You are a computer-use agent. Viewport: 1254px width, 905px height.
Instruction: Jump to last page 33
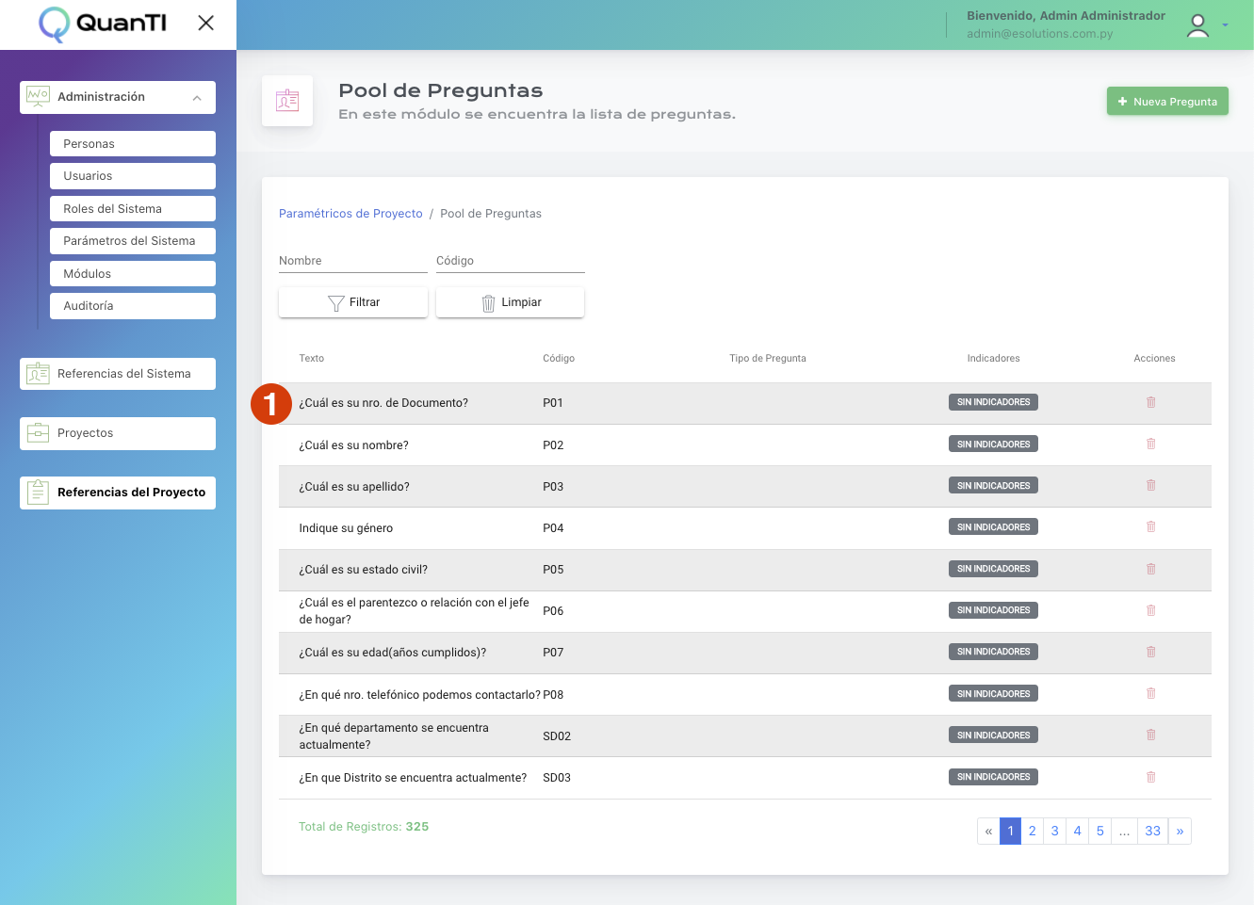click(1153, 831)
